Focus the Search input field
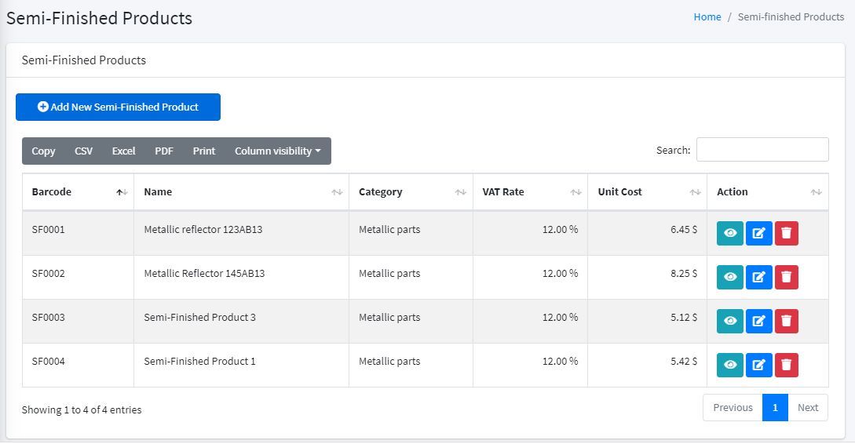The width and height of the screenshot is (855, 444). coord(762,150)
